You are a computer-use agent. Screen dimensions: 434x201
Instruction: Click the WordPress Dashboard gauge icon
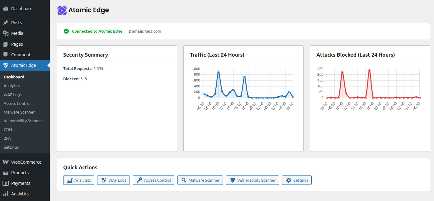pyautogui.click(x=6, y=9)
